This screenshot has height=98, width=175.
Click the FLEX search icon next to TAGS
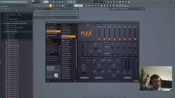click(75, 81)
